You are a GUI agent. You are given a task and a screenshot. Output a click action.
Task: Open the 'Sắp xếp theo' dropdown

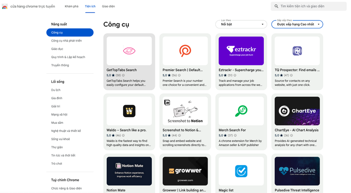click(x=297, y=24)
